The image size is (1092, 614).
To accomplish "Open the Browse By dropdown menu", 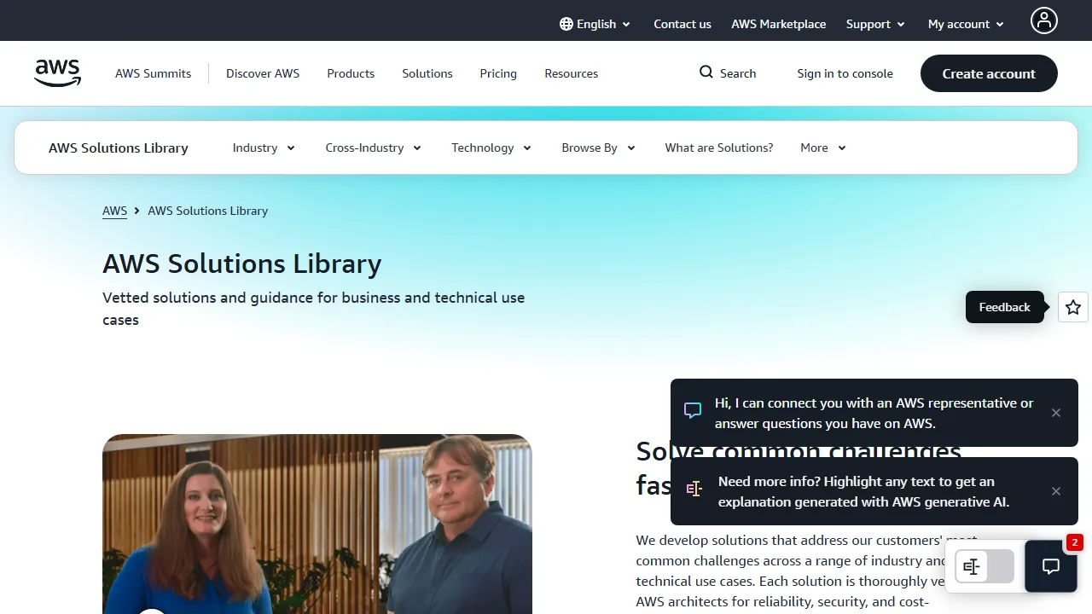I will pos(599,148).
